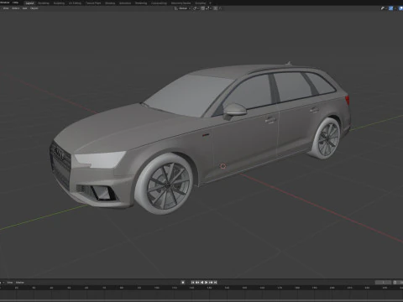
Task: Switch to the Layout workspace tab
Action: coord(29,3)
